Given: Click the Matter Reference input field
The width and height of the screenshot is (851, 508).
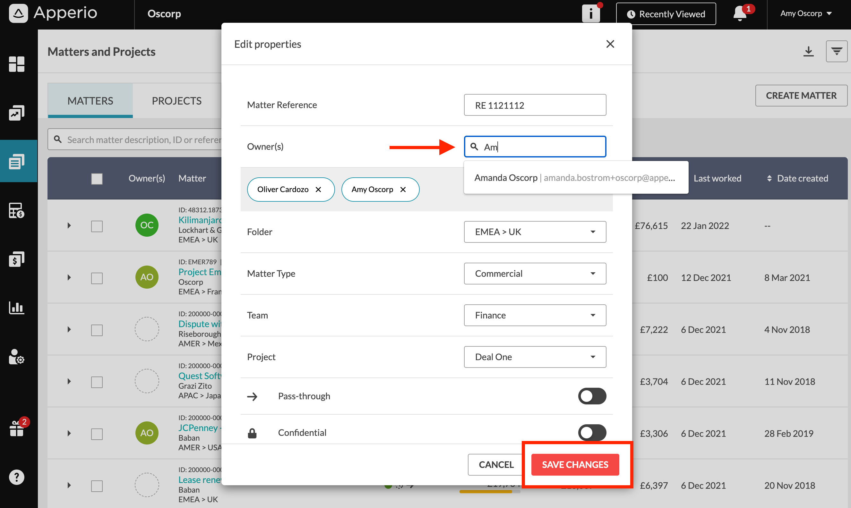Looking at the screenshot, I should tap(535, 105).
